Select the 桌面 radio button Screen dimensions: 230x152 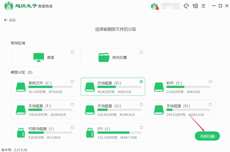click(72, 52)
